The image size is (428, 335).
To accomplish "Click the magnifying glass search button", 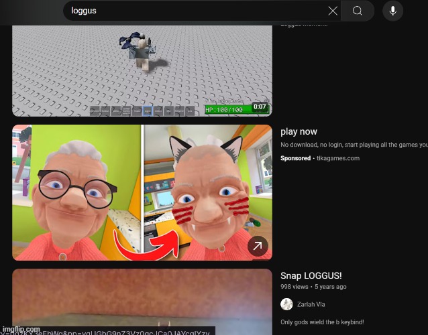I will (358, 11).
